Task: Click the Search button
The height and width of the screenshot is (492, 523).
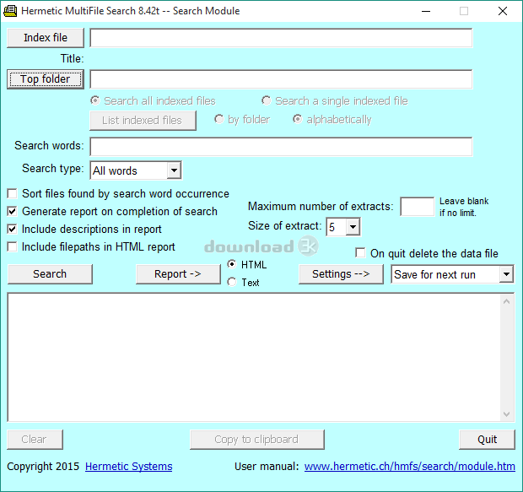Action: point(50,274)
